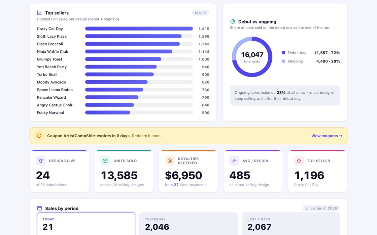Click the t-shirt icon on Designs Live card
Viewport: 377px width, 235px height.
41,161
